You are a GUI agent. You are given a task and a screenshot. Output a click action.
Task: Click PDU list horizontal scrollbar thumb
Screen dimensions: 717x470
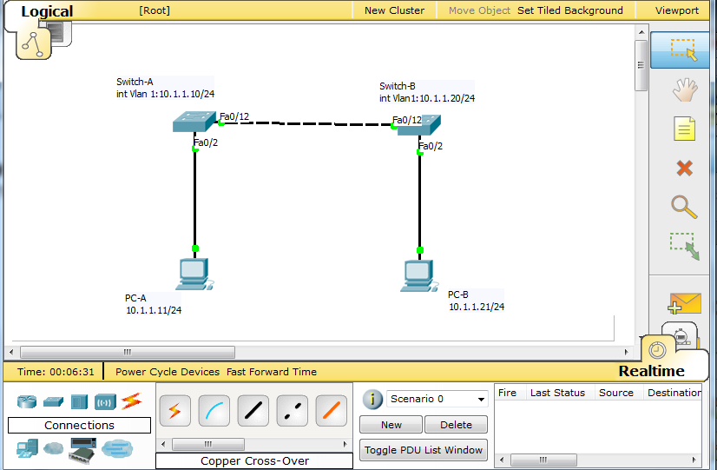pos(543,460)
